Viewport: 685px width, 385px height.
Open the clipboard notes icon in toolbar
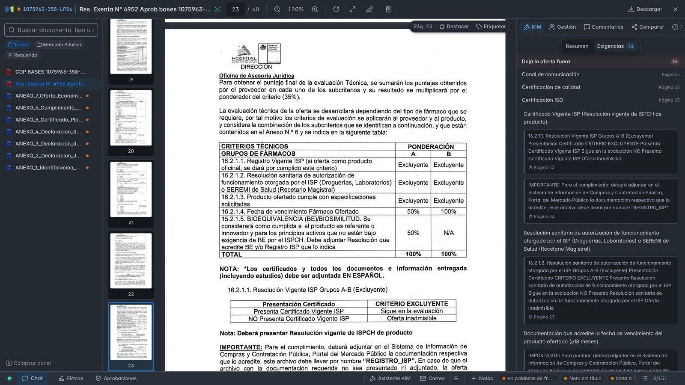click(389, 9)
